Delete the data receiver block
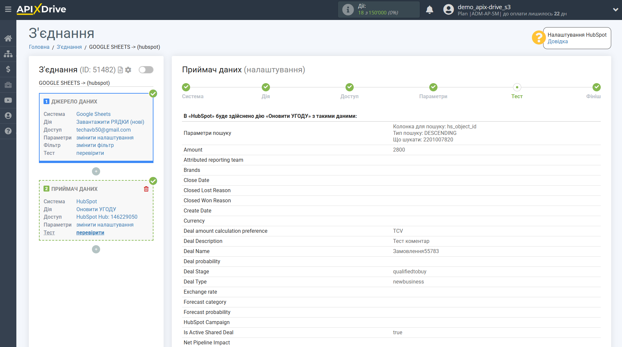The image size is (622, 347). 146,189
